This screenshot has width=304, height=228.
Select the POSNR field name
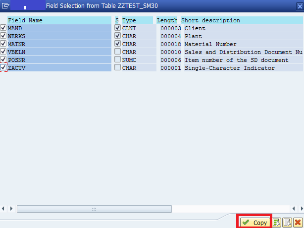(x=59, y=60)
